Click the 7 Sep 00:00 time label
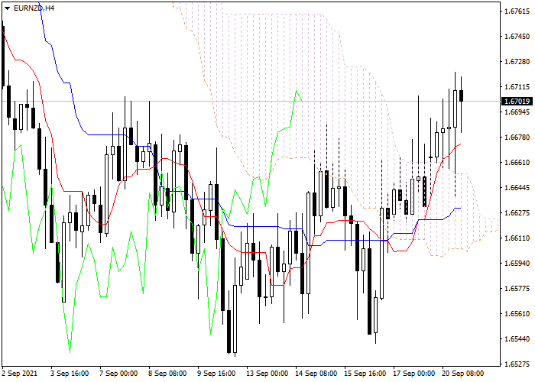This screenshot has width=535, height=382. [118, 374]
